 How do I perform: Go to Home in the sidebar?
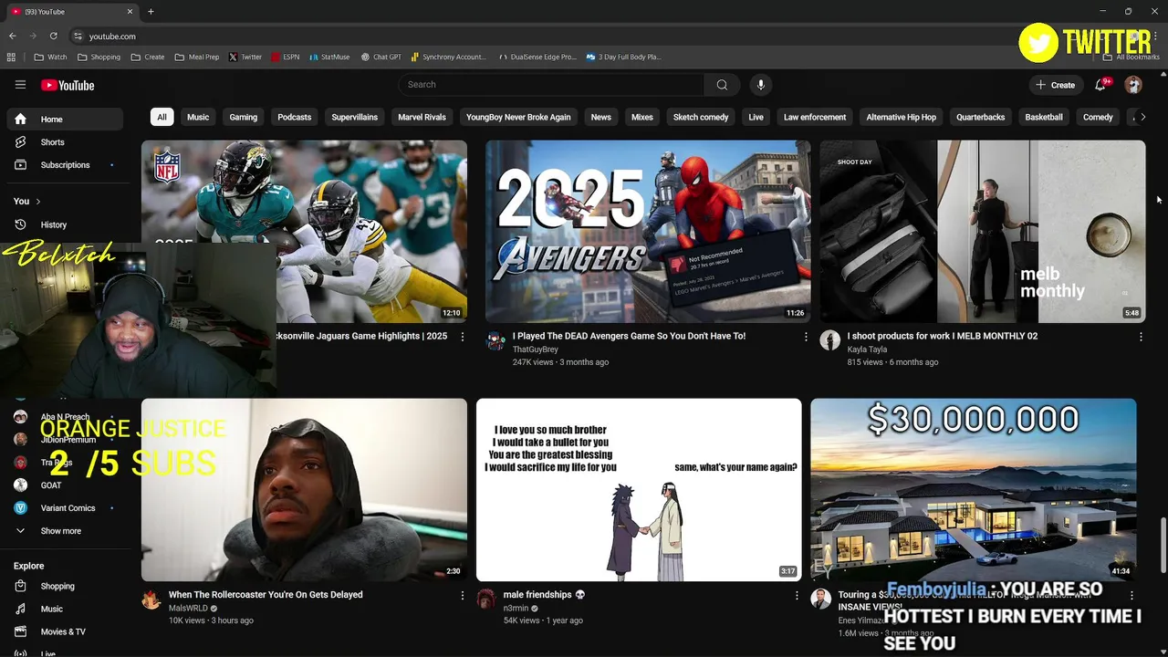[x=64, y=120]
